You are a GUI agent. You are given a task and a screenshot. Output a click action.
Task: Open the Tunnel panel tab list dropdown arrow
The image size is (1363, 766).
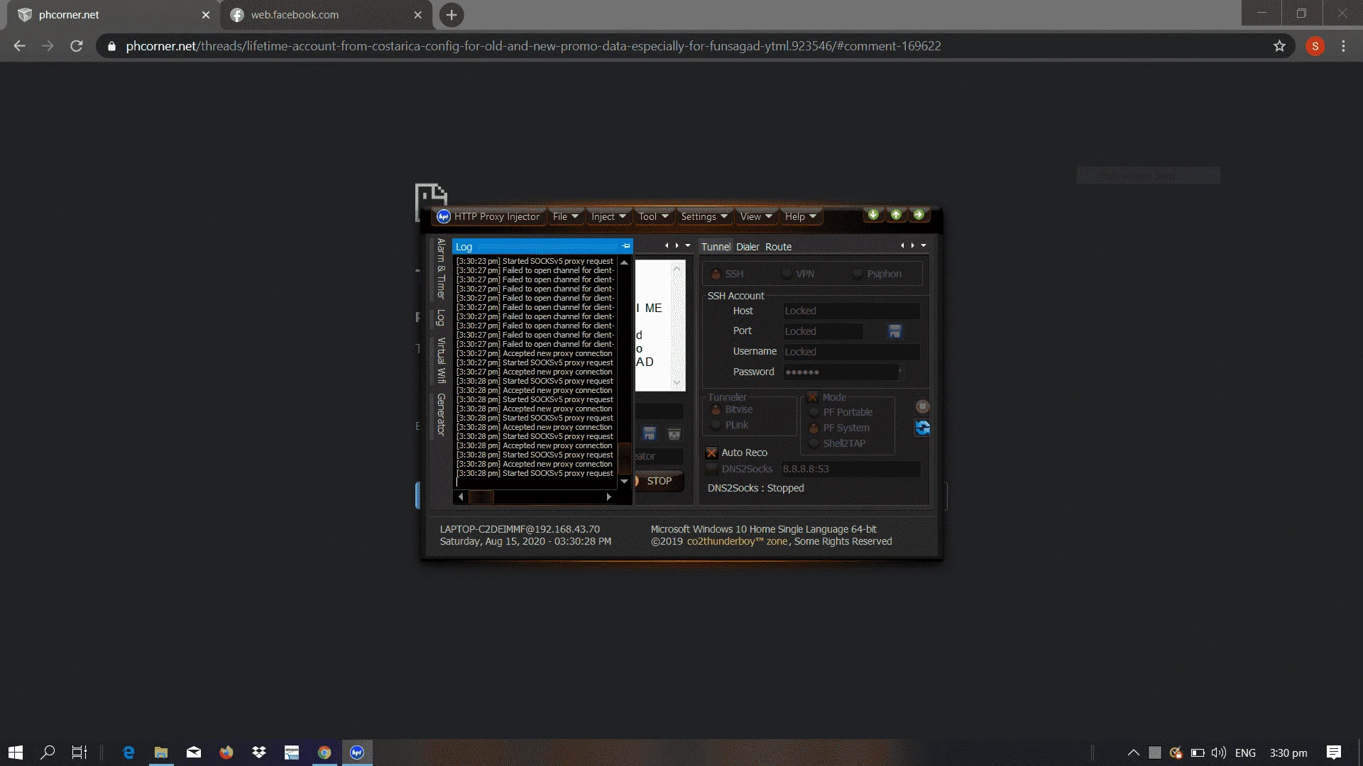(924, 245)
